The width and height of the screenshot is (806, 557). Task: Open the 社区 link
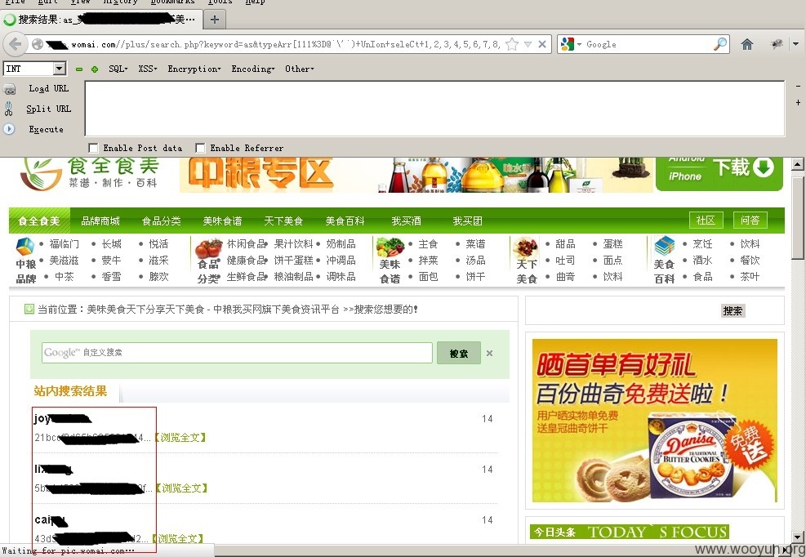point(706,221)
